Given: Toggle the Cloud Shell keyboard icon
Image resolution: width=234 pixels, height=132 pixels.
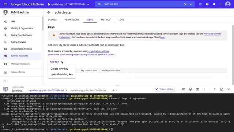Looking at the screenshot, I should click(184, 89).
